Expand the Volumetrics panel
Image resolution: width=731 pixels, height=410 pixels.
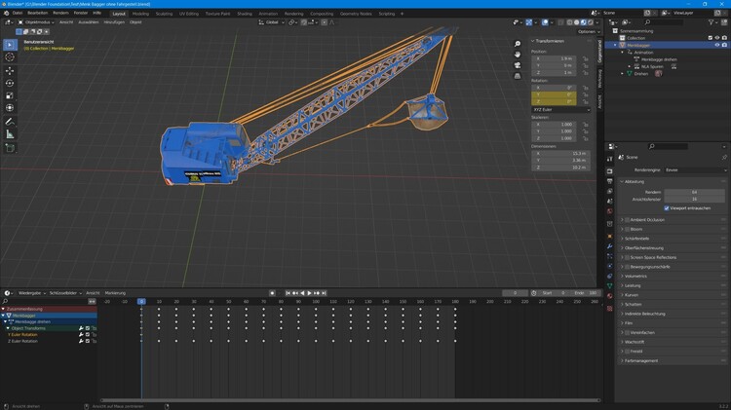(x=637, y=276)
